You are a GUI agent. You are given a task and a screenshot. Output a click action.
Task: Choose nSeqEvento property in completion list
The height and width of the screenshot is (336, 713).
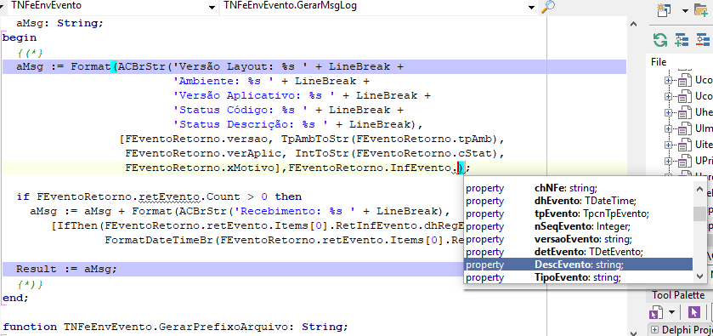tap(579, 225)
